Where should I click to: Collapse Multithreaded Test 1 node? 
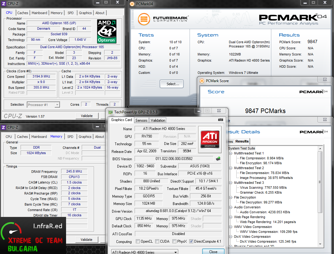(231, 153)
